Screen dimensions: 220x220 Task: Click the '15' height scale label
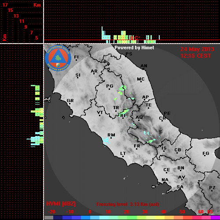(x=11, y=10)
